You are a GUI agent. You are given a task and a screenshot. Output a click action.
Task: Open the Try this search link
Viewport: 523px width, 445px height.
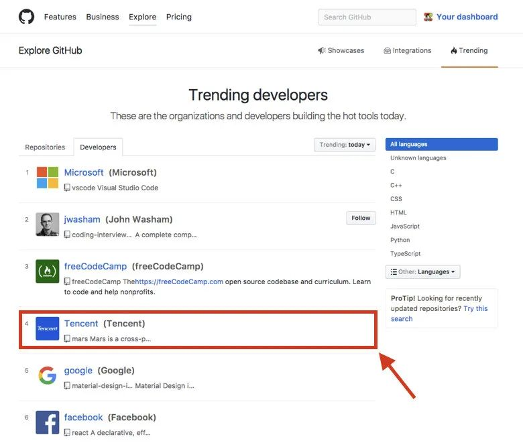click(x=439, y=314)
